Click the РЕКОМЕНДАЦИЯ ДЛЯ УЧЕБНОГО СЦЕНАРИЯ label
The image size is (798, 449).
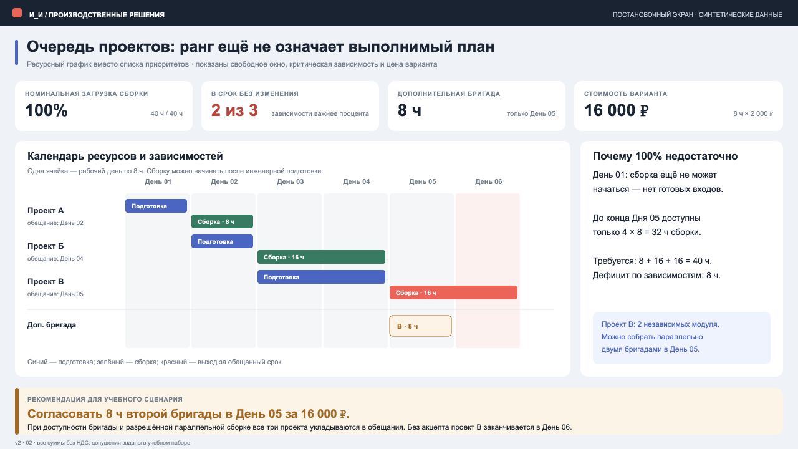click(105, 399)
